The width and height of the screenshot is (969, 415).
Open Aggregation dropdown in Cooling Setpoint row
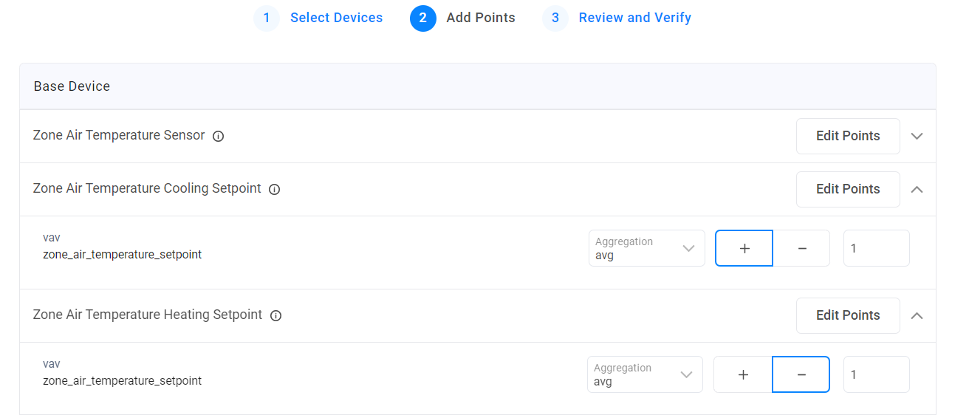click(647, 248)
